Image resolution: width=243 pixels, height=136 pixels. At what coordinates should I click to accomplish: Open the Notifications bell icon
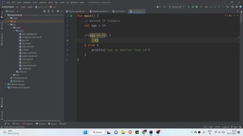point(241,12)
